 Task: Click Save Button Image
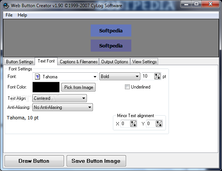tap(96, 161)
